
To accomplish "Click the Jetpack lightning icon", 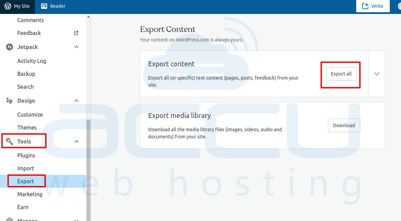I will (x=10, y=47).
